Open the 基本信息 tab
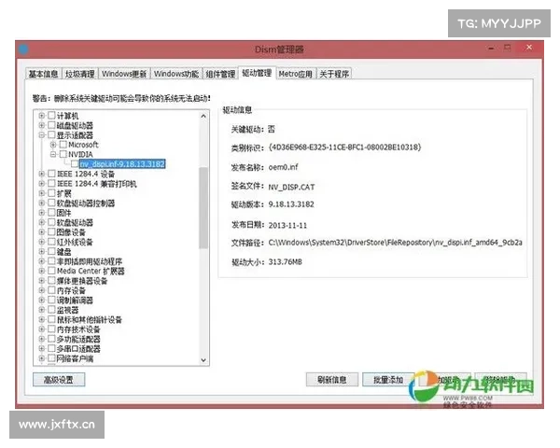The height and width of the screenshot is (448, 560). [x=43, y=74]
